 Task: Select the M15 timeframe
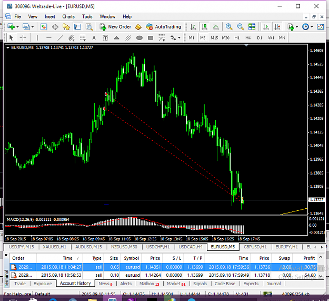(x=214, y=38)
